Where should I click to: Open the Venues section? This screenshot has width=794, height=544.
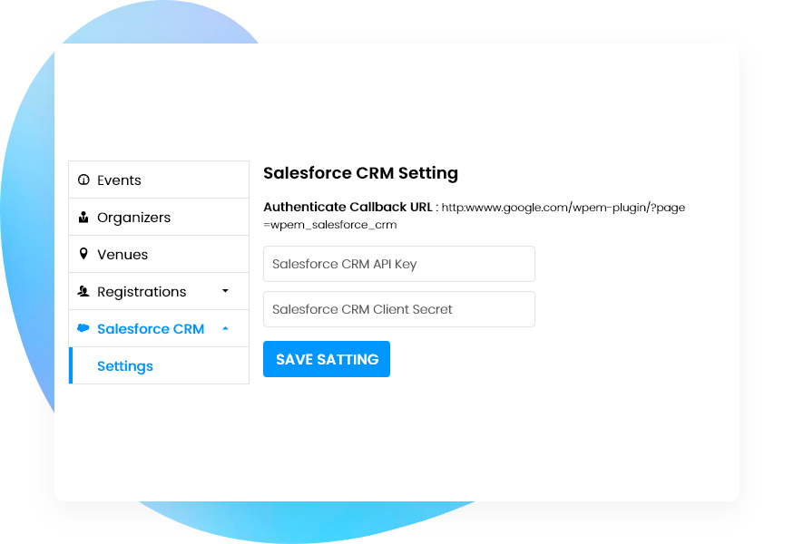coord(123,254)
